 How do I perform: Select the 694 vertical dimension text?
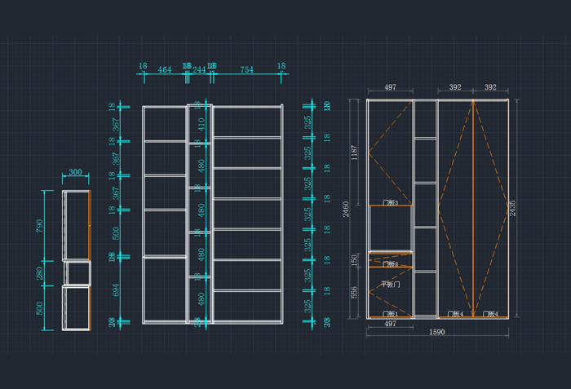click(x=115, y=289)
